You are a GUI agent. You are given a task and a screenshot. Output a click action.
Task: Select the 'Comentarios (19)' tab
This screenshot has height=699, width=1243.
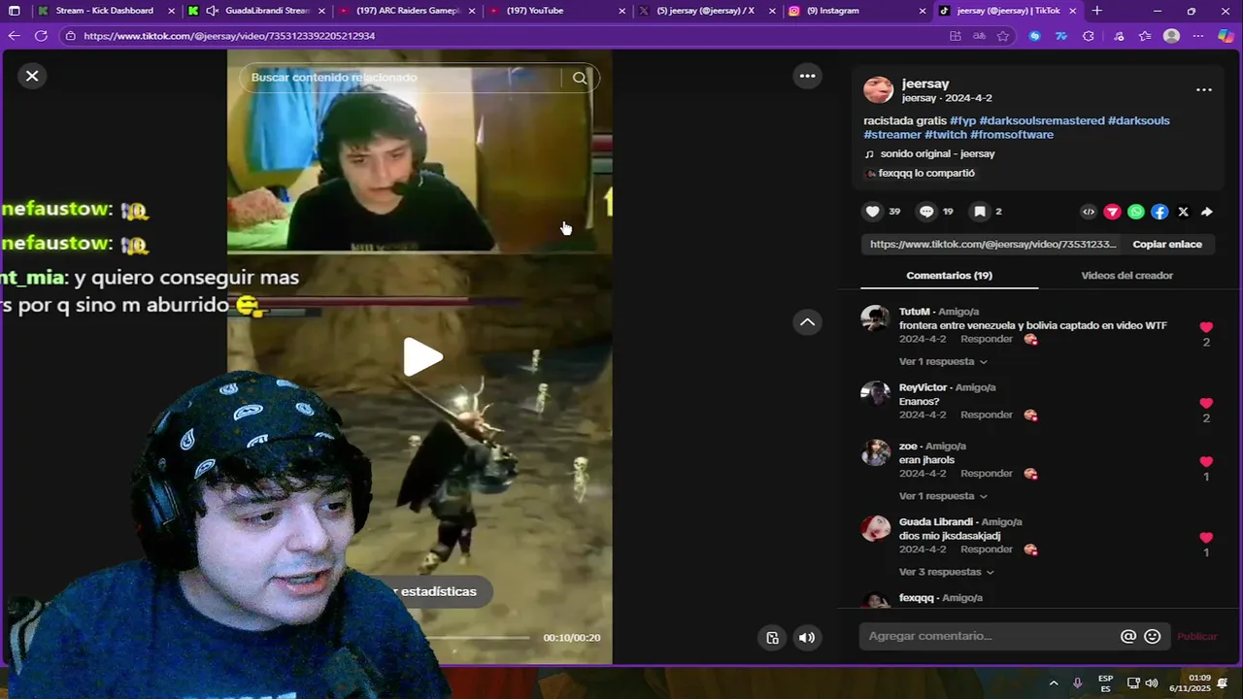(x=949, y=276)
